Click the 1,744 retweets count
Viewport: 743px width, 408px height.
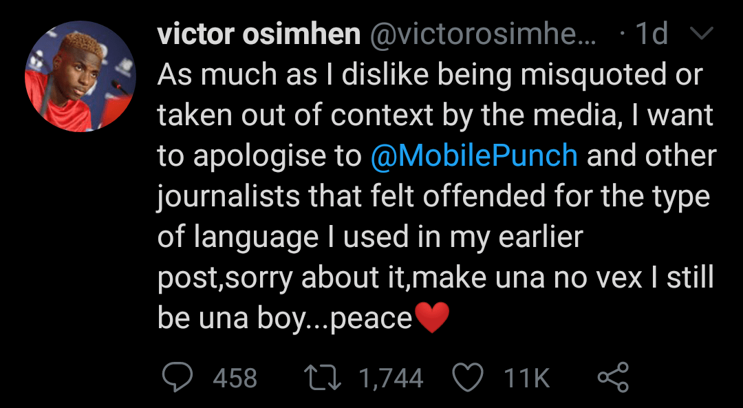(391, 378)
